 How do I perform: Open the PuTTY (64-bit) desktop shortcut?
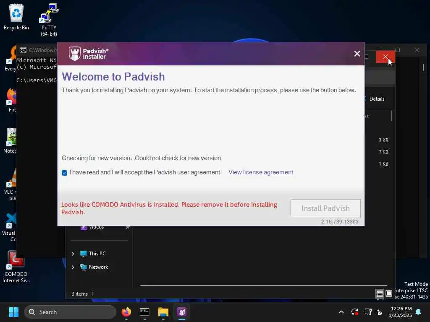tap(49, 20)
